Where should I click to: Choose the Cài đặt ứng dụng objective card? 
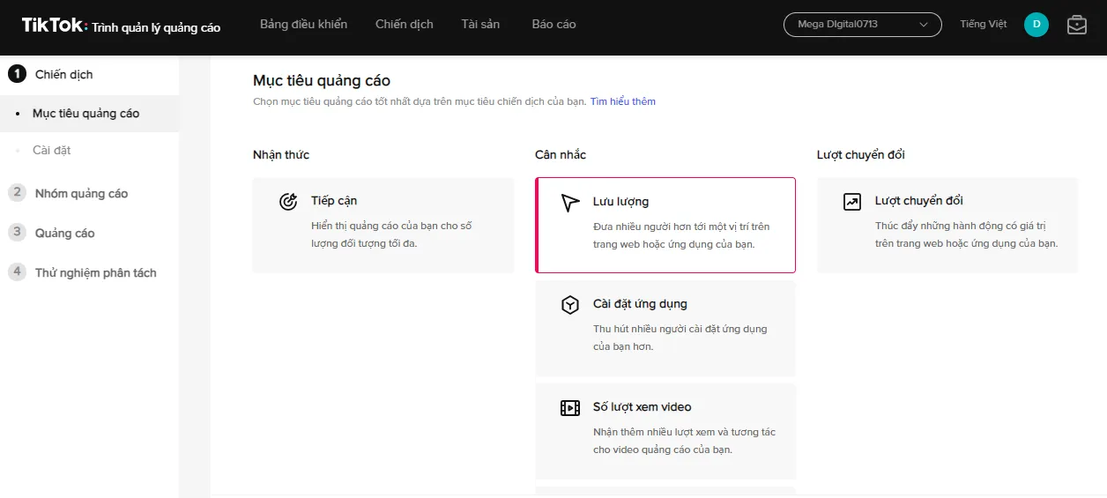665,329
